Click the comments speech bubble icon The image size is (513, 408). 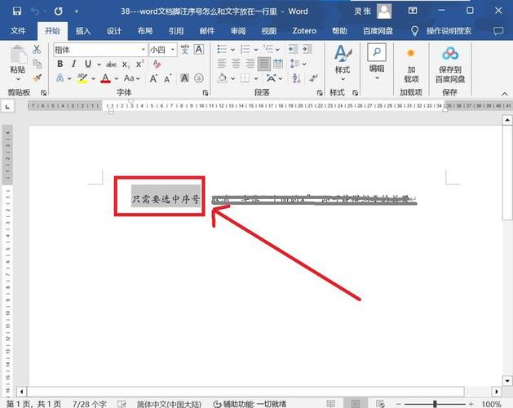498,31
